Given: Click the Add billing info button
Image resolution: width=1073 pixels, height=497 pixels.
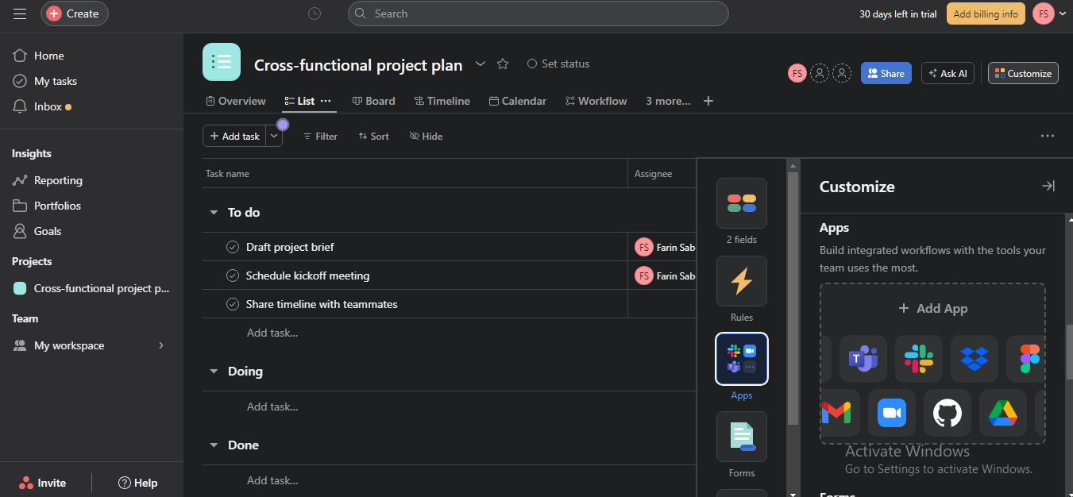Looking at the screenshot, I should [x=985, y=13].
